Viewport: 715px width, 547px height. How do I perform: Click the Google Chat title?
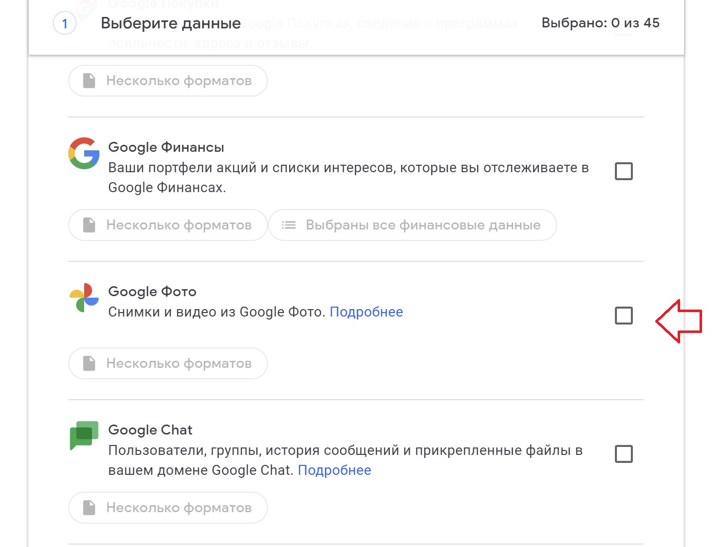(150, 430)
